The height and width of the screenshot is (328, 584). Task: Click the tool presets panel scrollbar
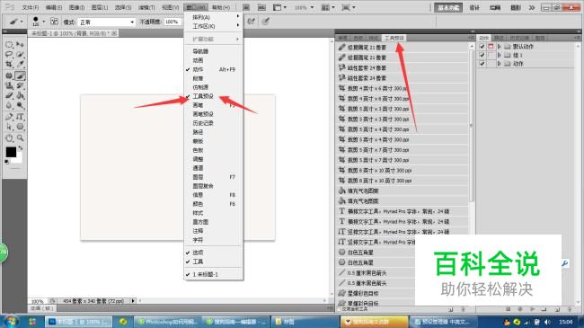tap(471, 125)
